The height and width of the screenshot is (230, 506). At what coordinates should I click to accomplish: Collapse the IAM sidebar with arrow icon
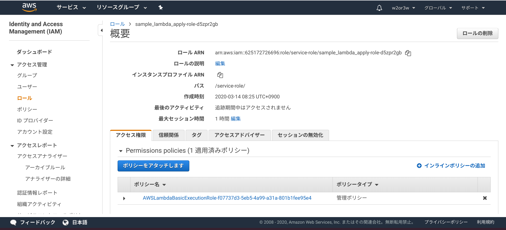[102, 30]
